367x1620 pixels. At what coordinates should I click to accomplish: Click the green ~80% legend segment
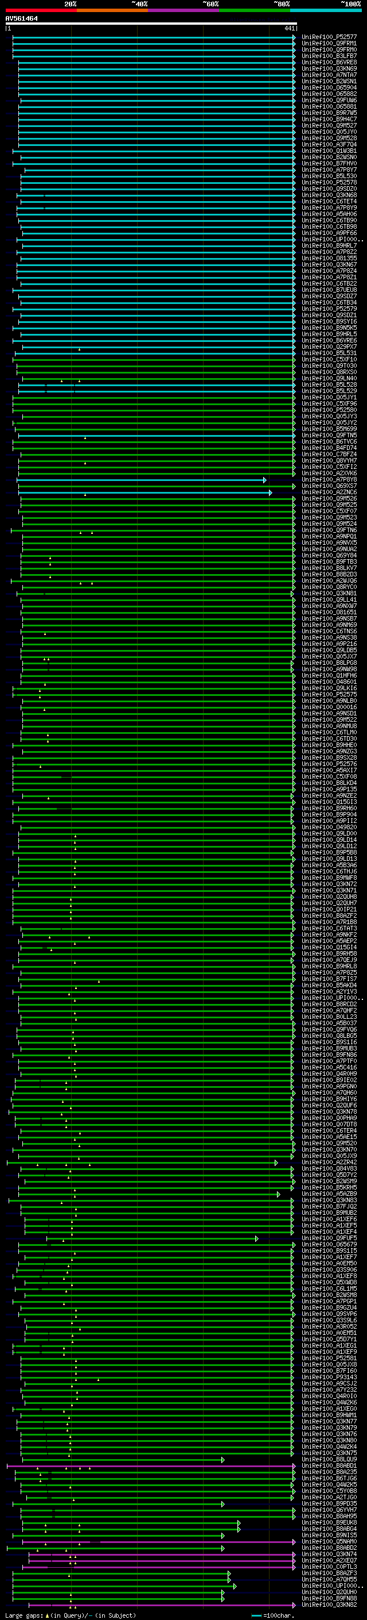pyautogui.click(x=255, y=10)
